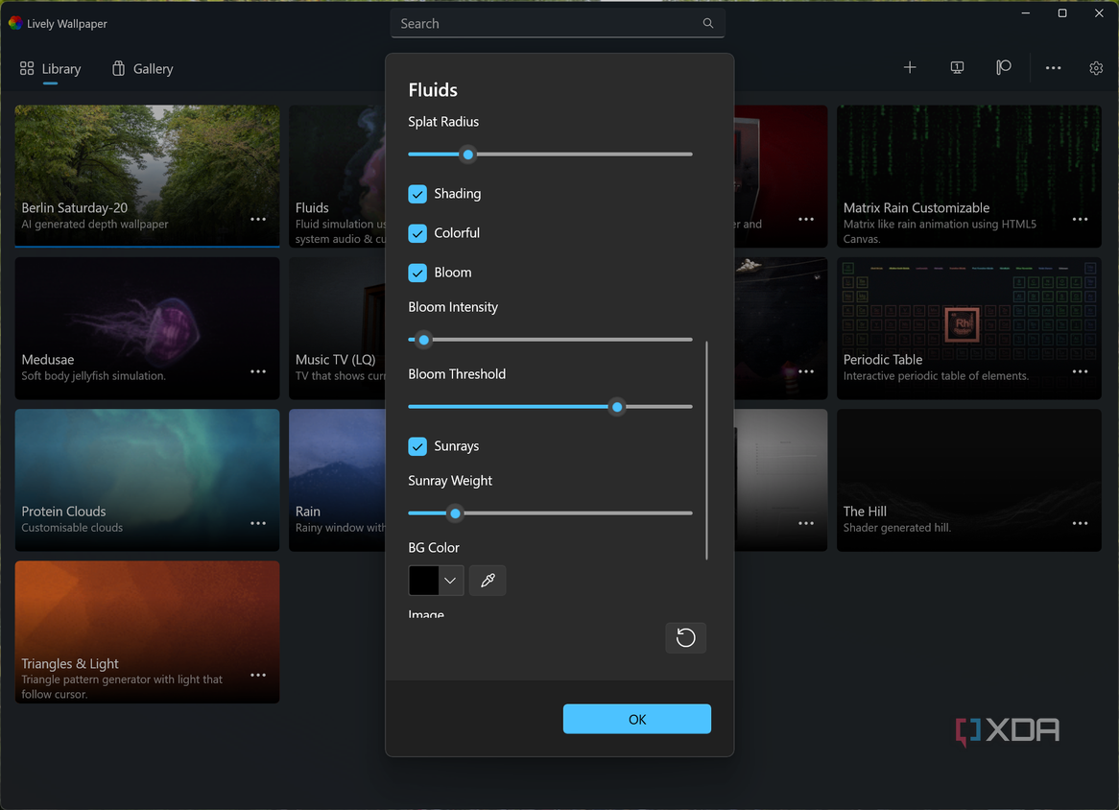Select the Matrix Rain Customizable thumbnail
This screenshot has height=810, width=1119.
pyautogui.click(x=969, y=177)
